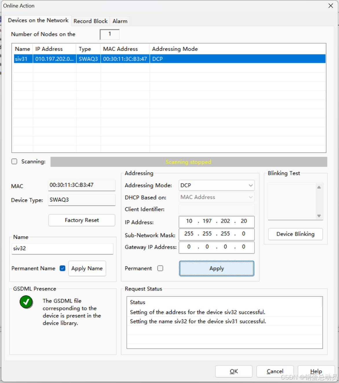Click the Sub-Network Mask first octet 255

tap(189, 234)
